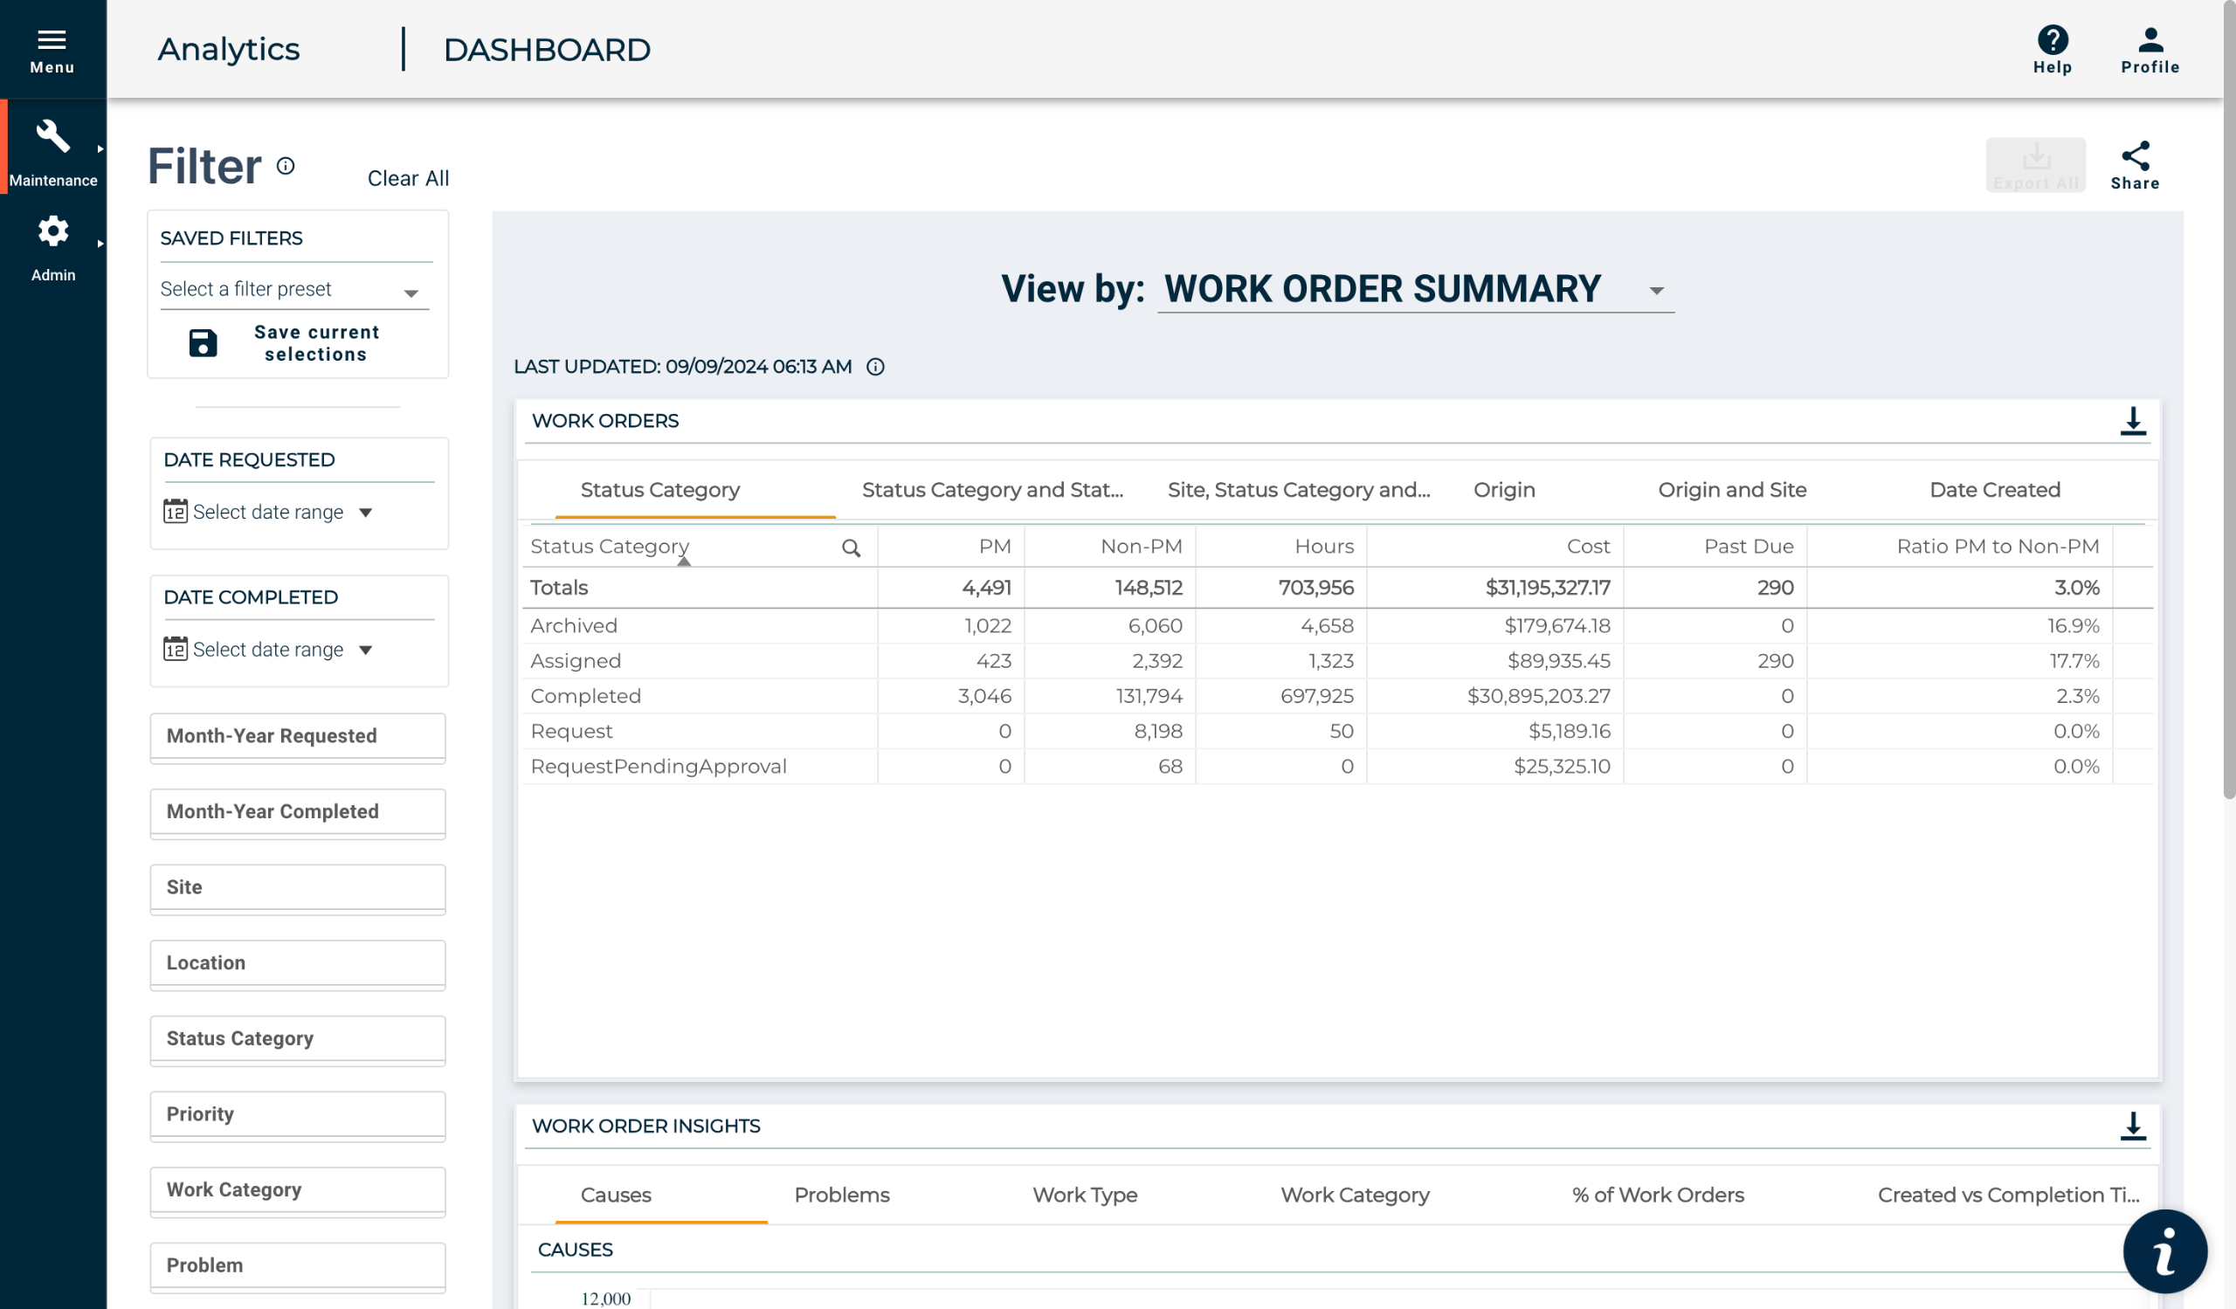Open Date Completed date range selector
Image resolution: width=2236 pixels, height=1309 pixels.
point(268,649)
